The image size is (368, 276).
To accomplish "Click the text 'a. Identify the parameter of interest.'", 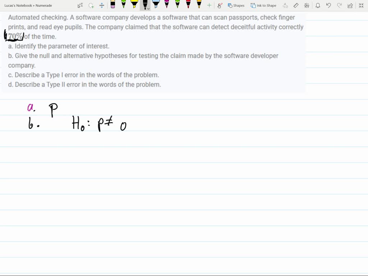I will coord(59,46).
